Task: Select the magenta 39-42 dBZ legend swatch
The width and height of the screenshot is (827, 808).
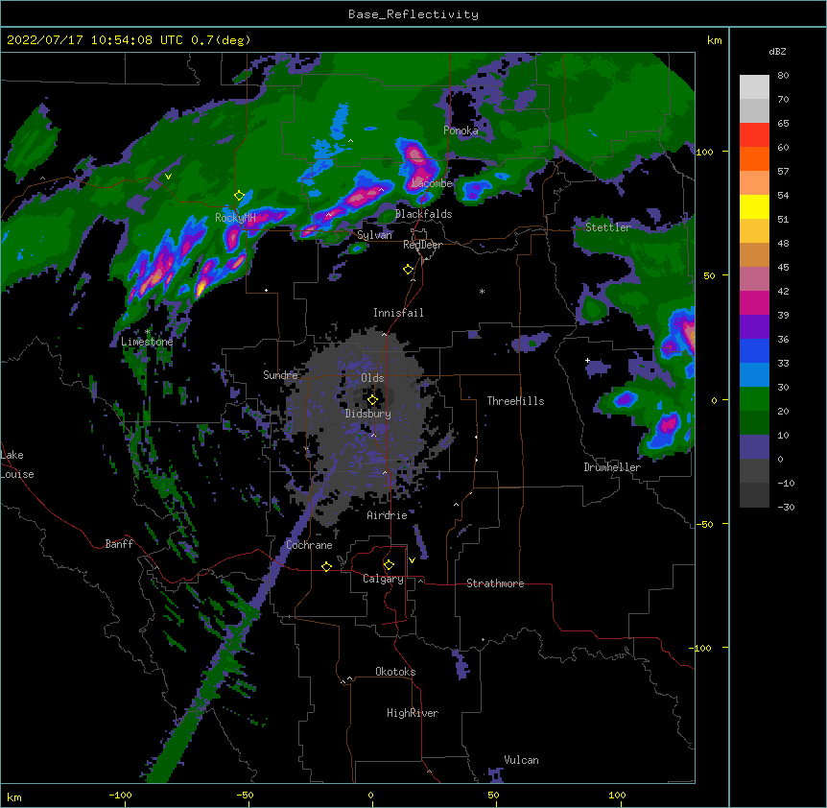Action: 754,302
